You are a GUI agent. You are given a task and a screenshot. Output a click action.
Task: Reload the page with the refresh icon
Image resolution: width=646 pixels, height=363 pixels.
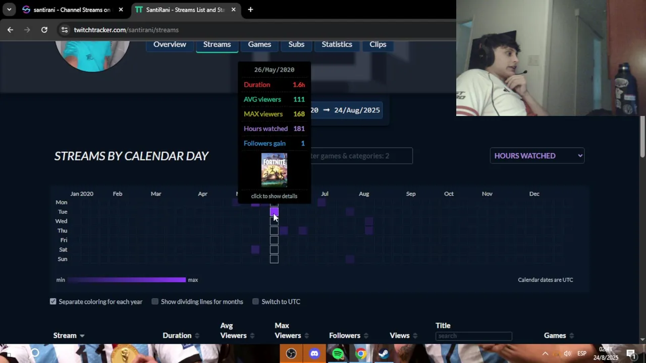pyautogui.click(x=44, y=30)
